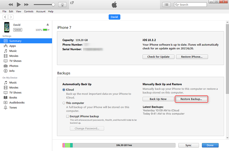This screenshot has width=229, height=151.
Task: Select Tones under On My Device
Action: [26, 107]
